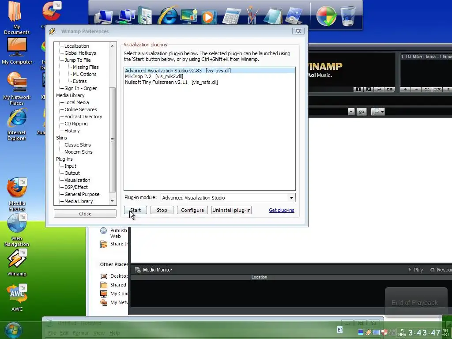Click Winamp file info button
Image resolution: width=452 pixels, height=339 pixels.
click(358, 89)
